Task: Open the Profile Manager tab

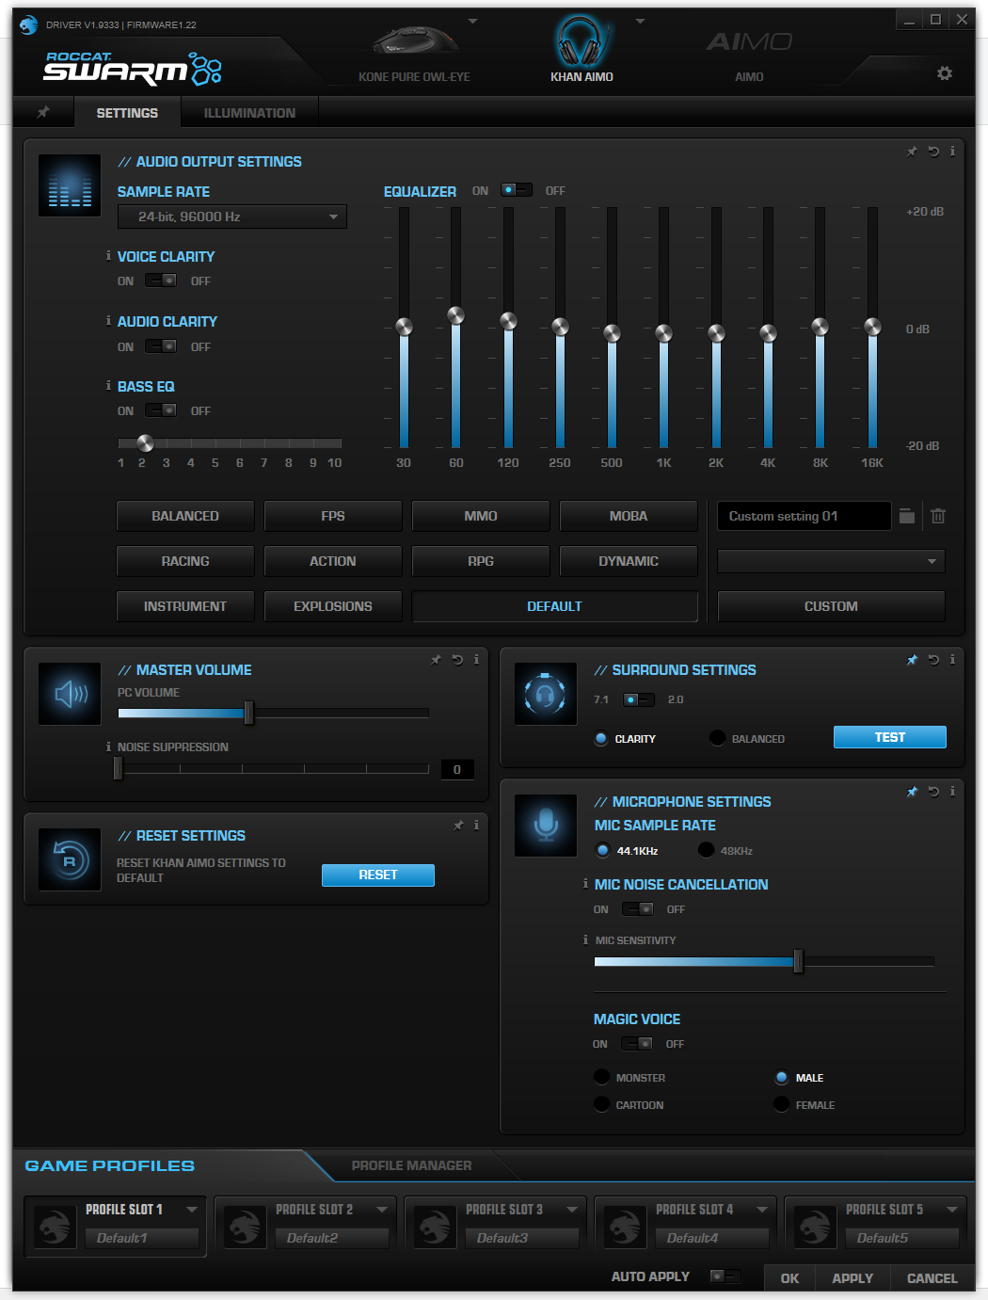Action: tap(412, 1165)
